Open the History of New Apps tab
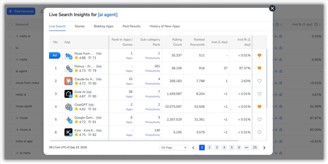This screenshot has width=328, height=164. [165, 26]
